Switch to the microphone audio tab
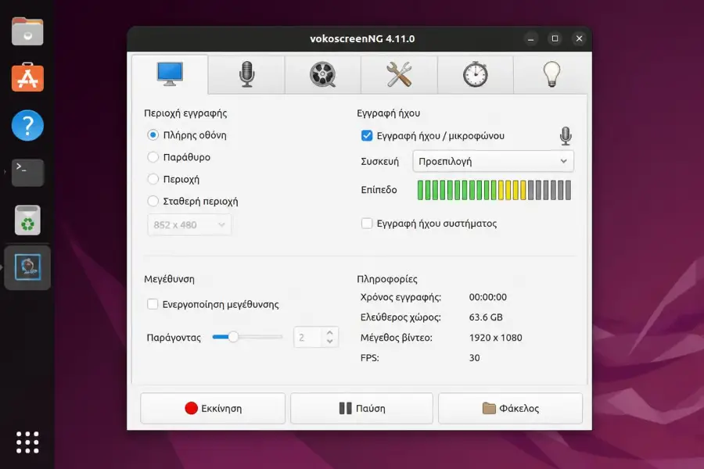Image resolution: width=704 pixels, height=469 pixels. [x=246, y=74]
